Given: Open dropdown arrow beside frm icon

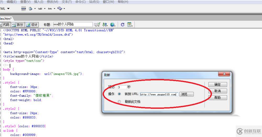Looking at the screenshot, I should pos(54,9).
